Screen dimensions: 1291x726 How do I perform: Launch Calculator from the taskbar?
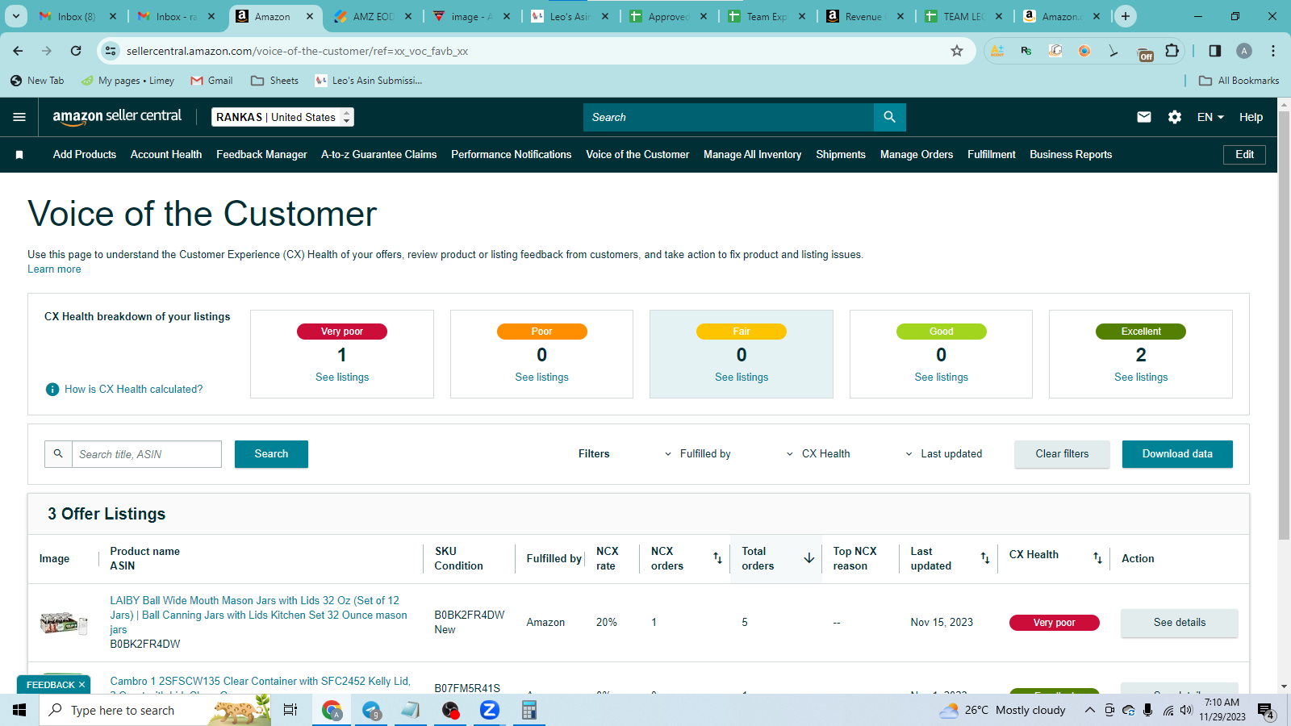click(x=529, y=710)
